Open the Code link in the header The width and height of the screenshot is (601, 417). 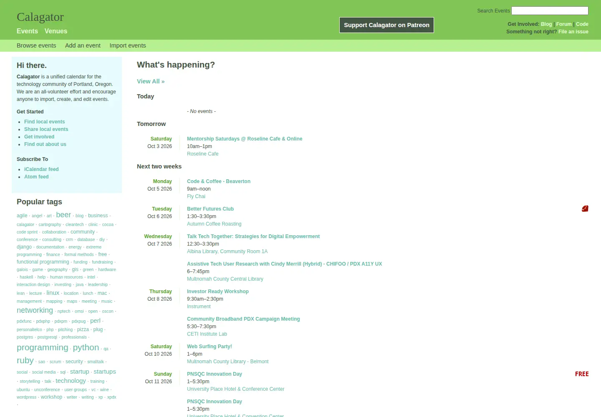[x=582, y=24]
